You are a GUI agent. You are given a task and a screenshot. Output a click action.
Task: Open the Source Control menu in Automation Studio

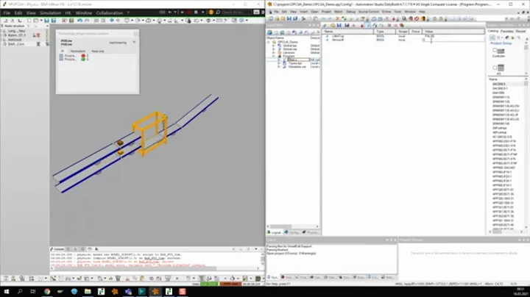(369, 12)
